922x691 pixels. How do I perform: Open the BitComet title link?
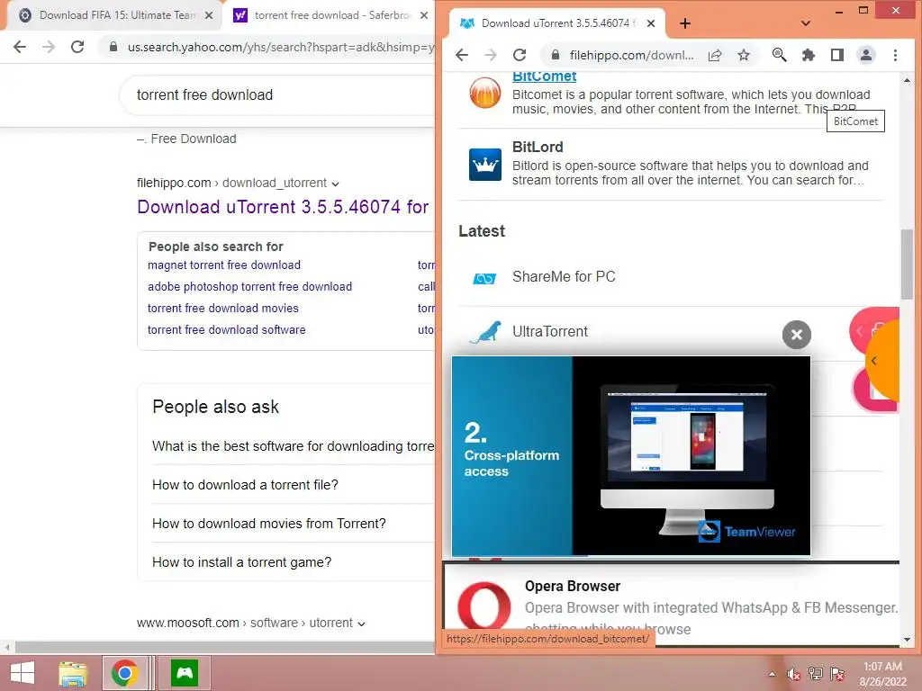[544, 76]
